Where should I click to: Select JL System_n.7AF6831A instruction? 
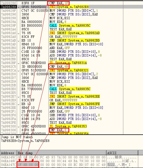pyautogui.click(x=68, y=63)
